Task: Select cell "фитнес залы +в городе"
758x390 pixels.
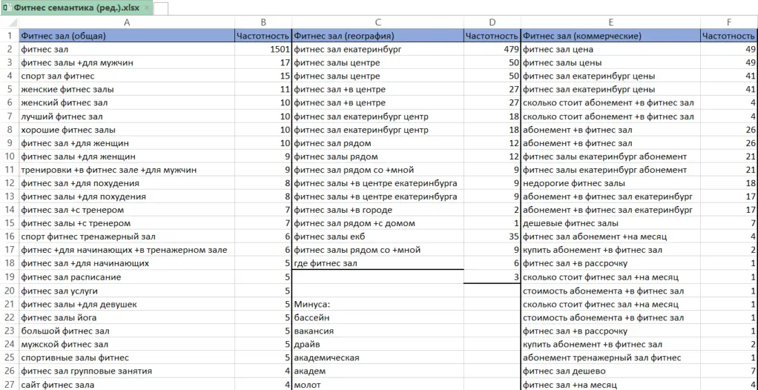Action: point(378,210)
